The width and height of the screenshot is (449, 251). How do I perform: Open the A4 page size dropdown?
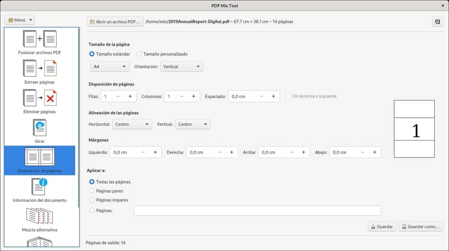coord(110,67)
